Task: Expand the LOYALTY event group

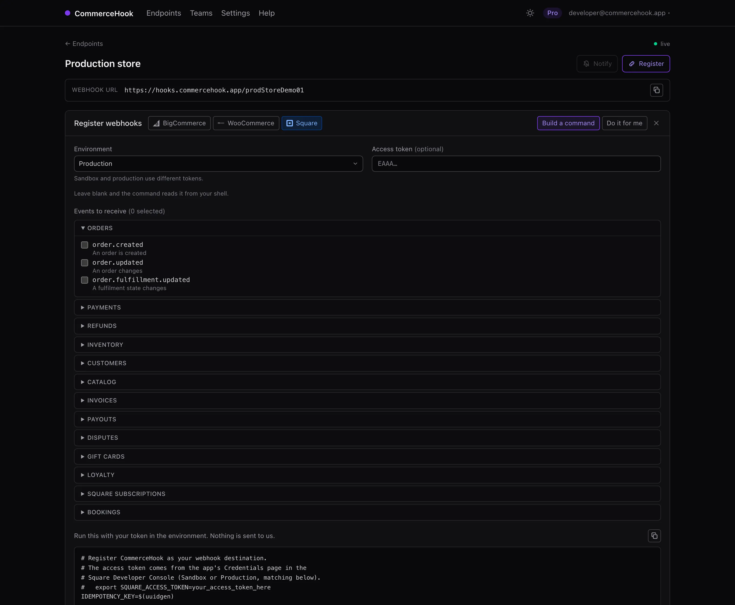Action: click(x=367, y=475)
